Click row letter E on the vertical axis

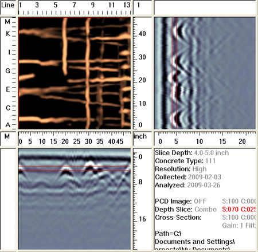pos(8,89)
